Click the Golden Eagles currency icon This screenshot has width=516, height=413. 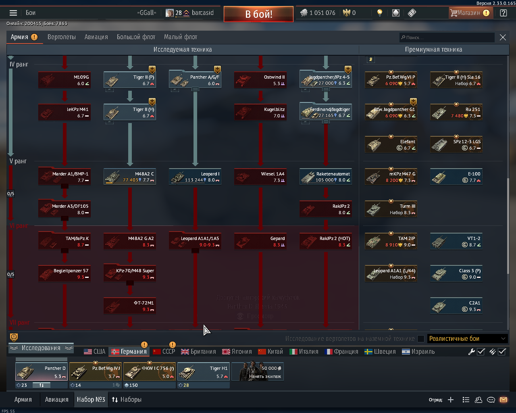click(346, 13)
